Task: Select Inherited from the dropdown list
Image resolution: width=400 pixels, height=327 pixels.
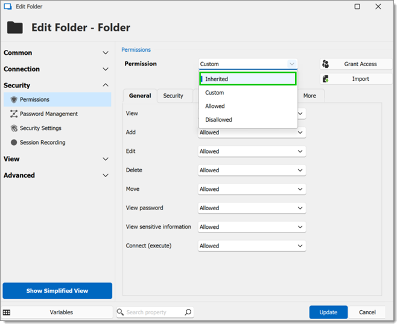Action: pyautogui.click(x=248, y=79)
